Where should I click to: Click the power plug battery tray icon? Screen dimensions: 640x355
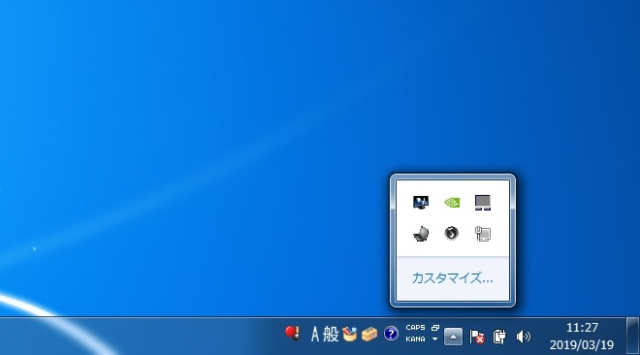499,337
